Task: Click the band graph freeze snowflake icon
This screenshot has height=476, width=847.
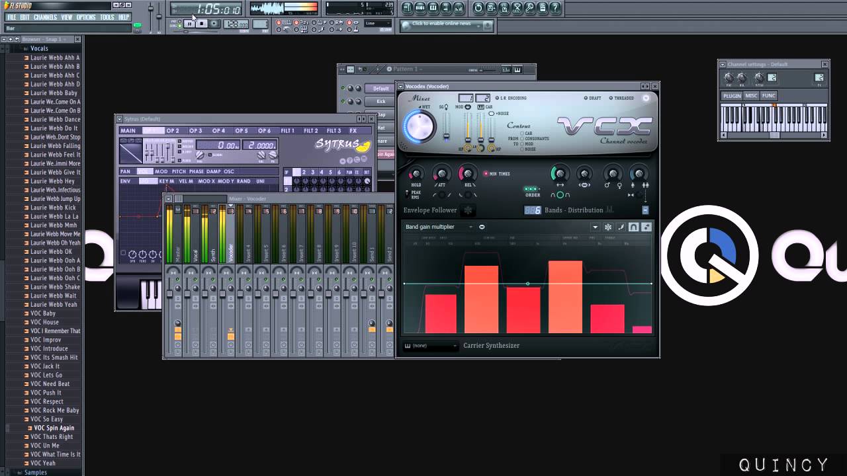Action: [x=608, y=227]
